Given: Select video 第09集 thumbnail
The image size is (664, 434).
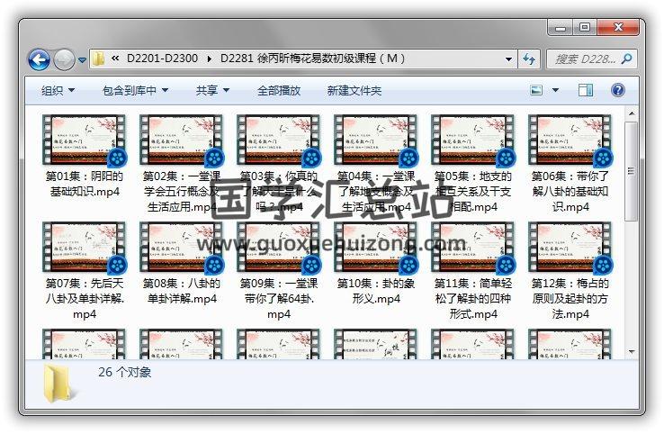Looking at the screenshot, I should 279,248.
